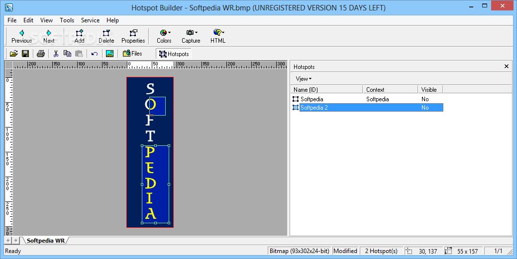The width and height of the screenshot is (517, 259).
Task: Open the Colors dropdown
Action: 164,36
